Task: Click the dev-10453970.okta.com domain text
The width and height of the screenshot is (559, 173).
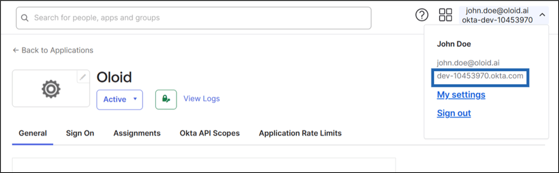Action: tap(480, 76)
